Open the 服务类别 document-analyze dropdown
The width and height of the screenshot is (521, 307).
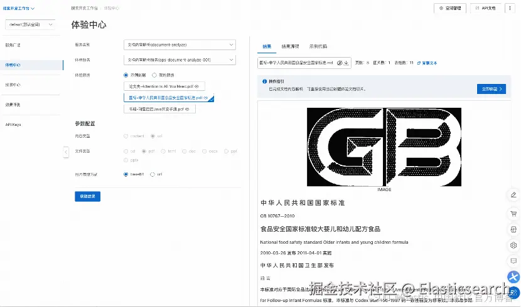(180, 44)
